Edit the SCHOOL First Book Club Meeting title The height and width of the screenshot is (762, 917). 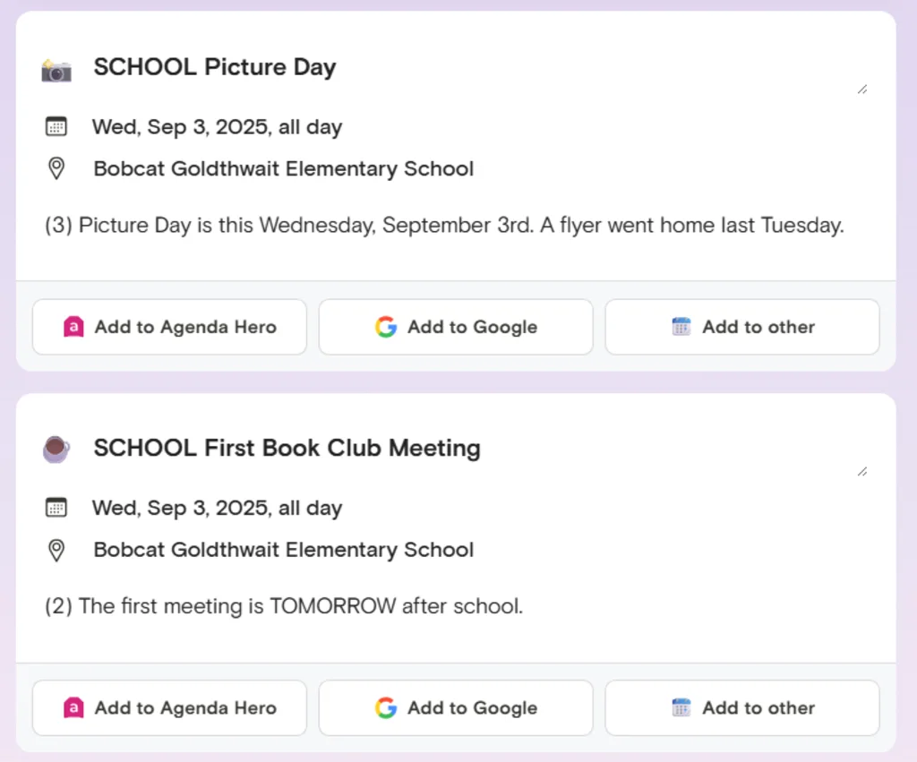[287, 449]
